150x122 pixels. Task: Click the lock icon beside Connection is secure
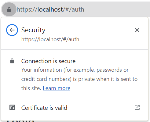point(12,61)
